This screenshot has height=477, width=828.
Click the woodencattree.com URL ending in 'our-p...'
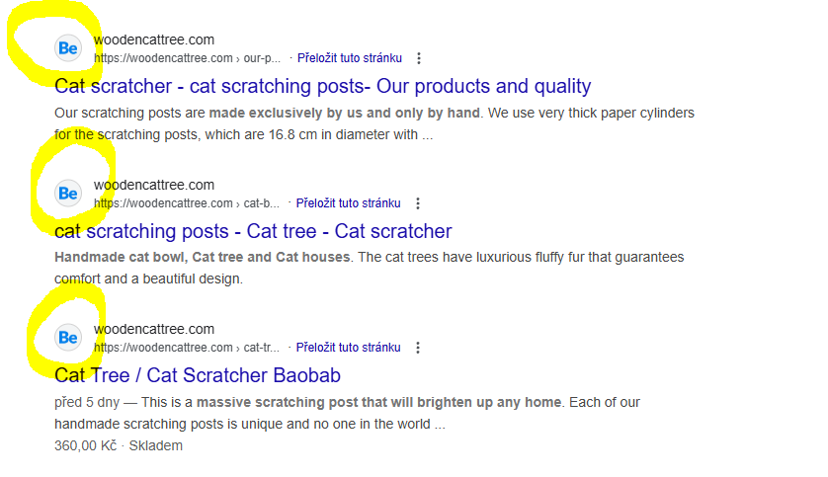[187, 58]
